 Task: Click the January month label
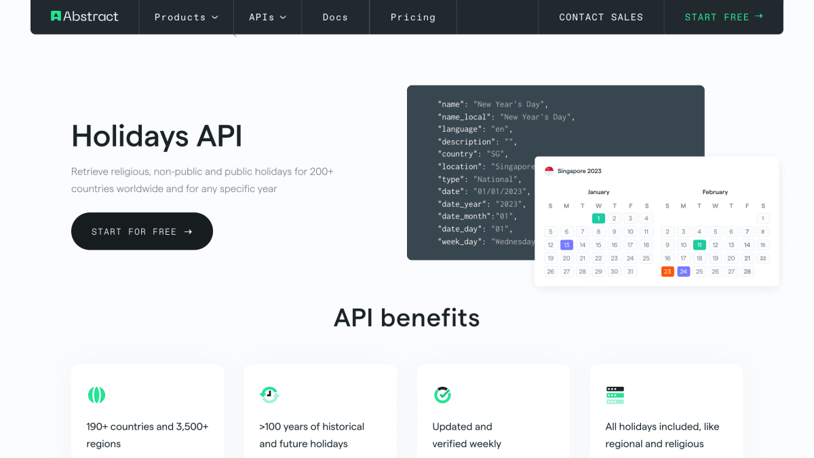[x=598, y=192]
